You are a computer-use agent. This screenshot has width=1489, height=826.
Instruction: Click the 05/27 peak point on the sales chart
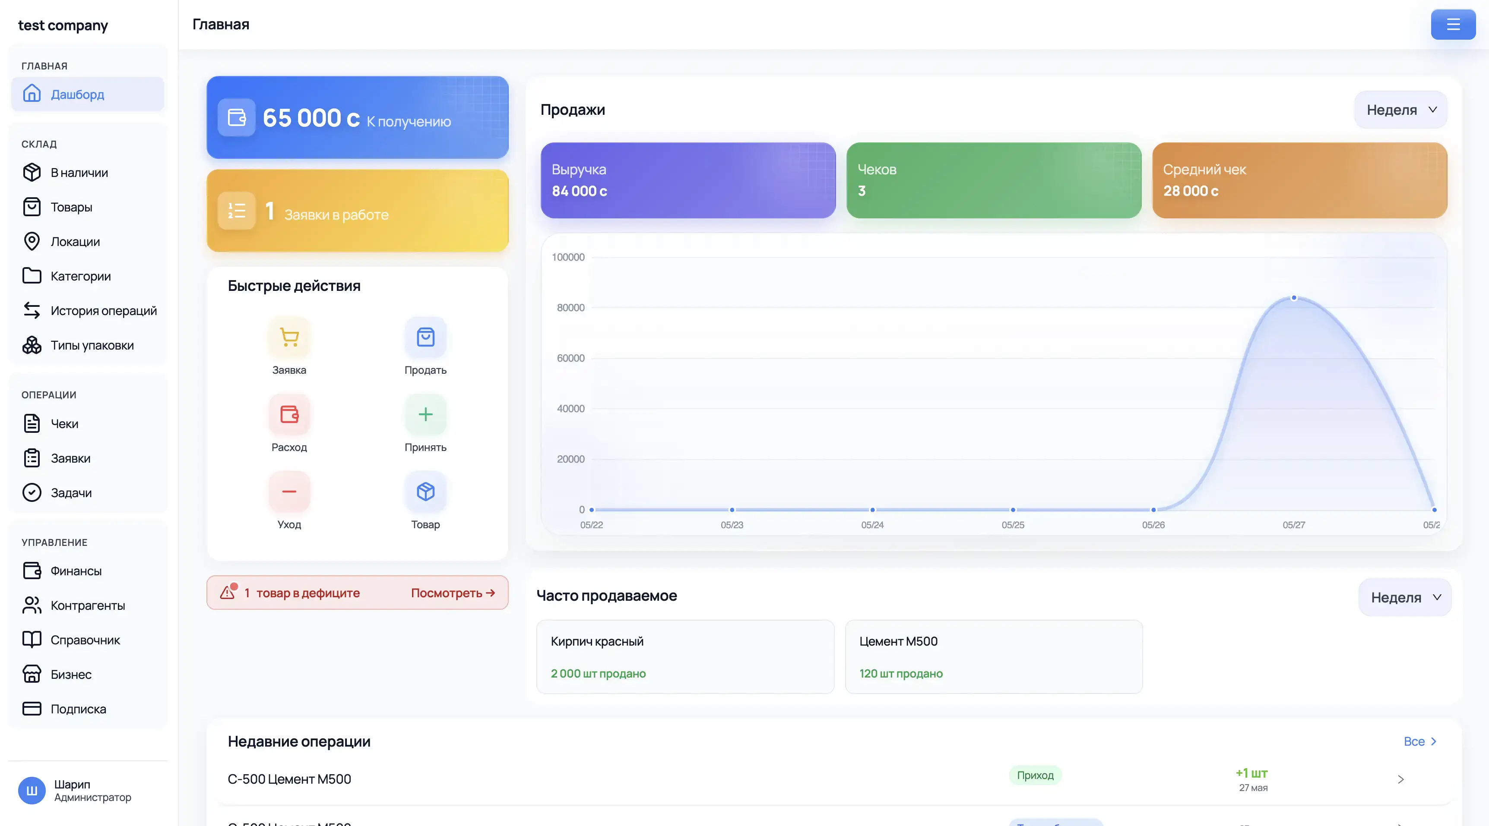pyautogui.click(x=1294, y=297)
